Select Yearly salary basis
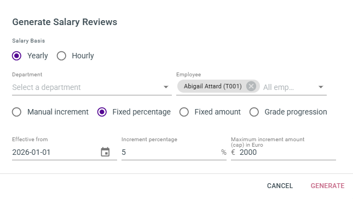 click(16, 56)
